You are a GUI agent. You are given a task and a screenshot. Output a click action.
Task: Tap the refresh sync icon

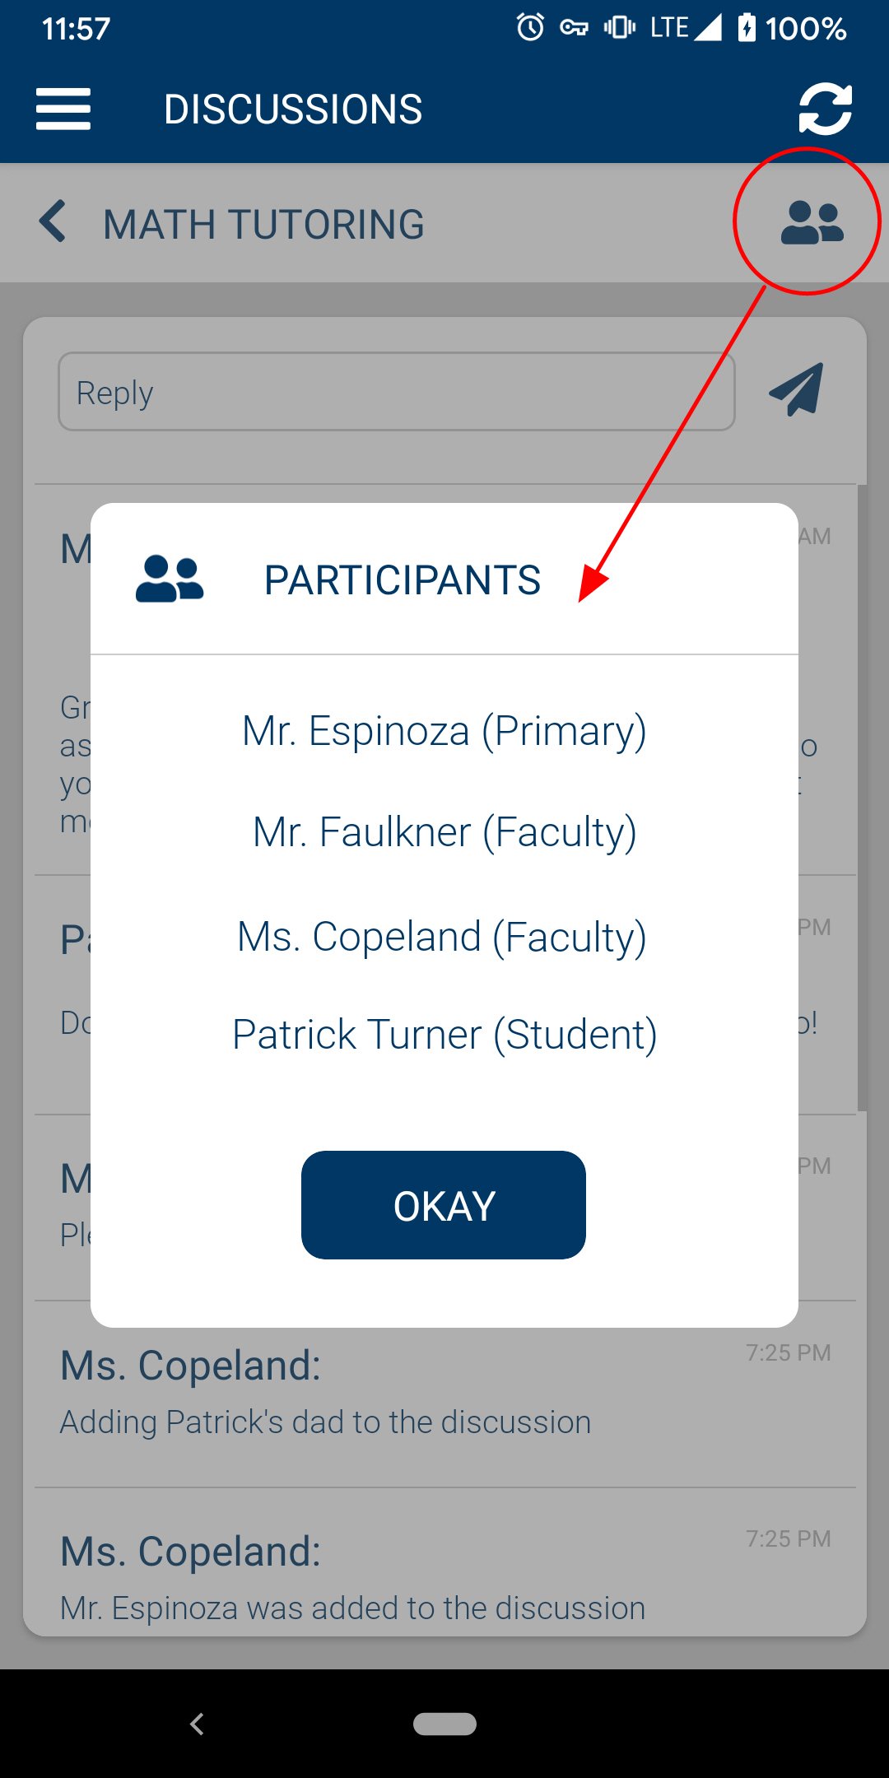click(825, 109)
